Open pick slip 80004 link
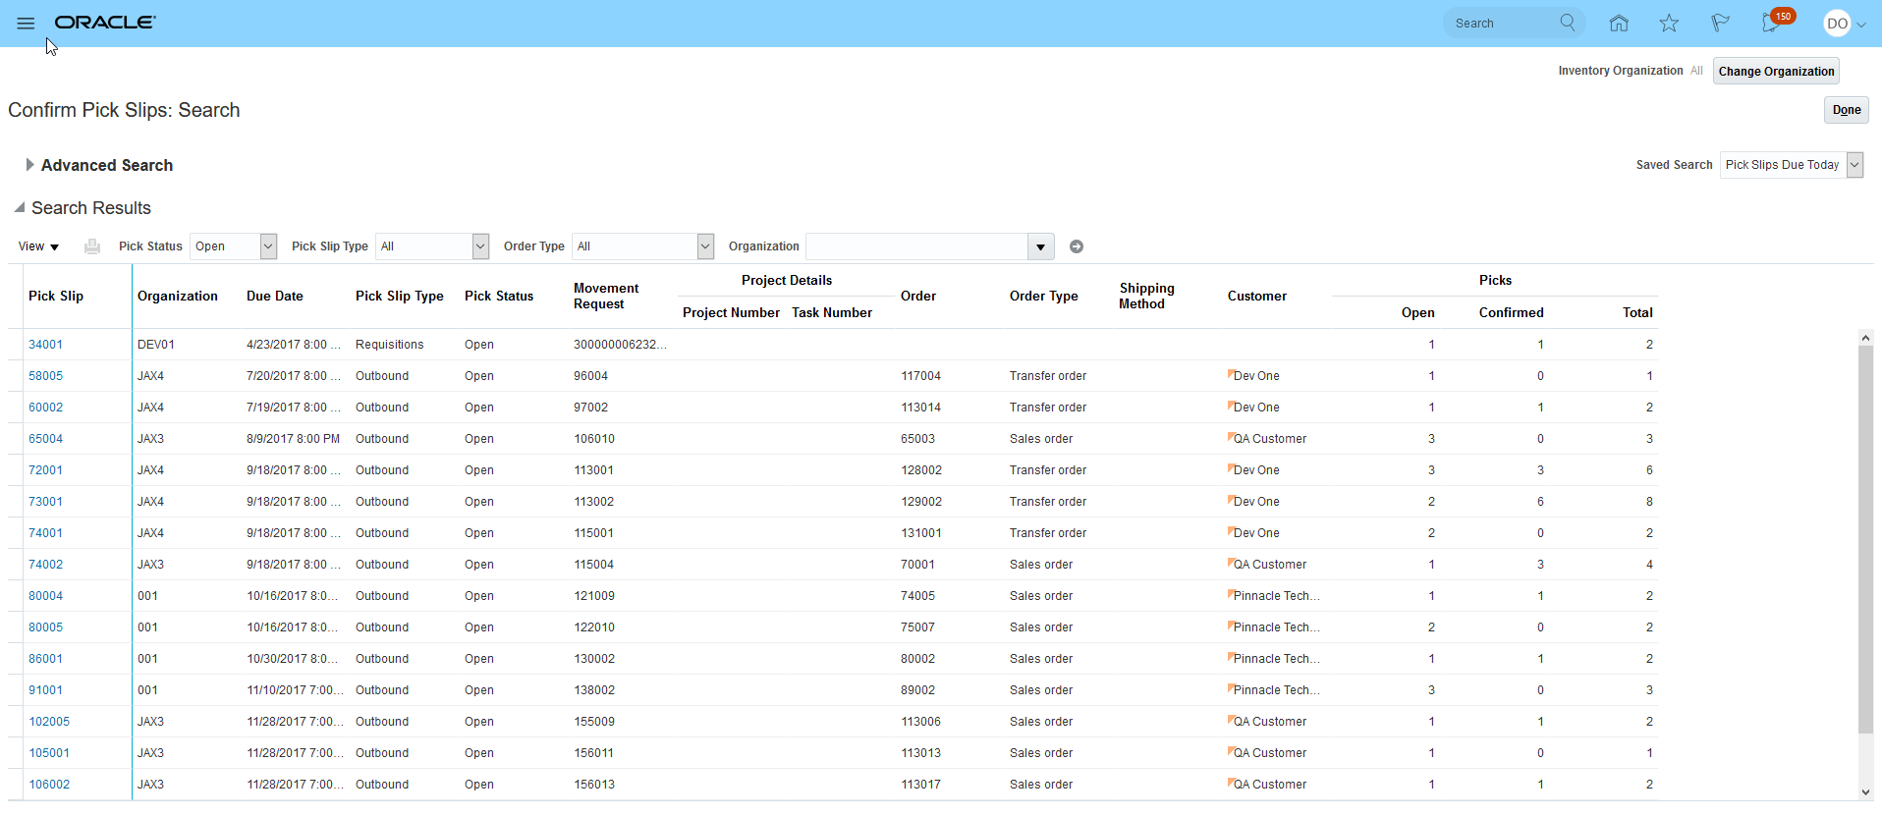Viewport: 1882px width, 817px height. [45, 596]
